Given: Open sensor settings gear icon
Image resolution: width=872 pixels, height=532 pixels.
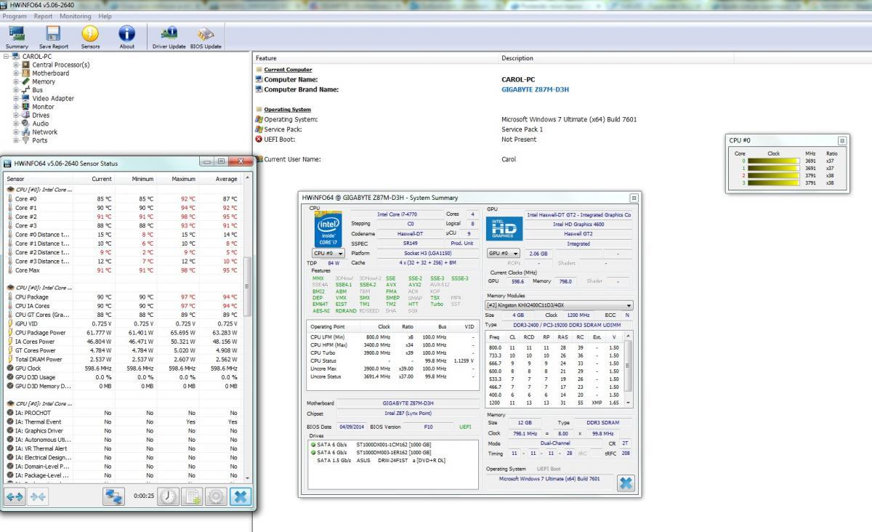Looking at the screenshot, I should (216, 496).
